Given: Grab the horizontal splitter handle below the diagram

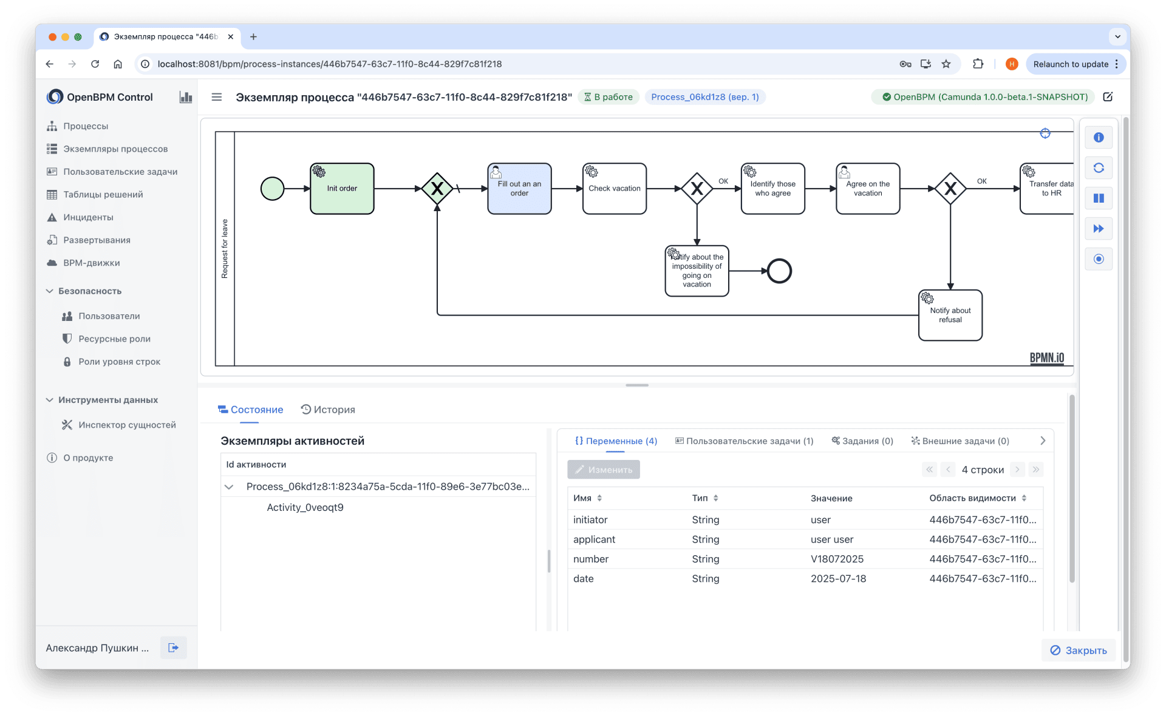Looking at the screenshot, I should [x=637, y=385].
